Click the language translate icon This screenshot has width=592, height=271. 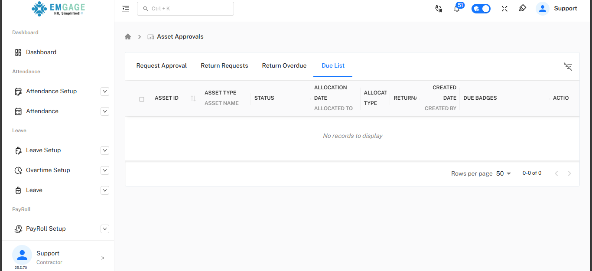[x=439, y=9]
